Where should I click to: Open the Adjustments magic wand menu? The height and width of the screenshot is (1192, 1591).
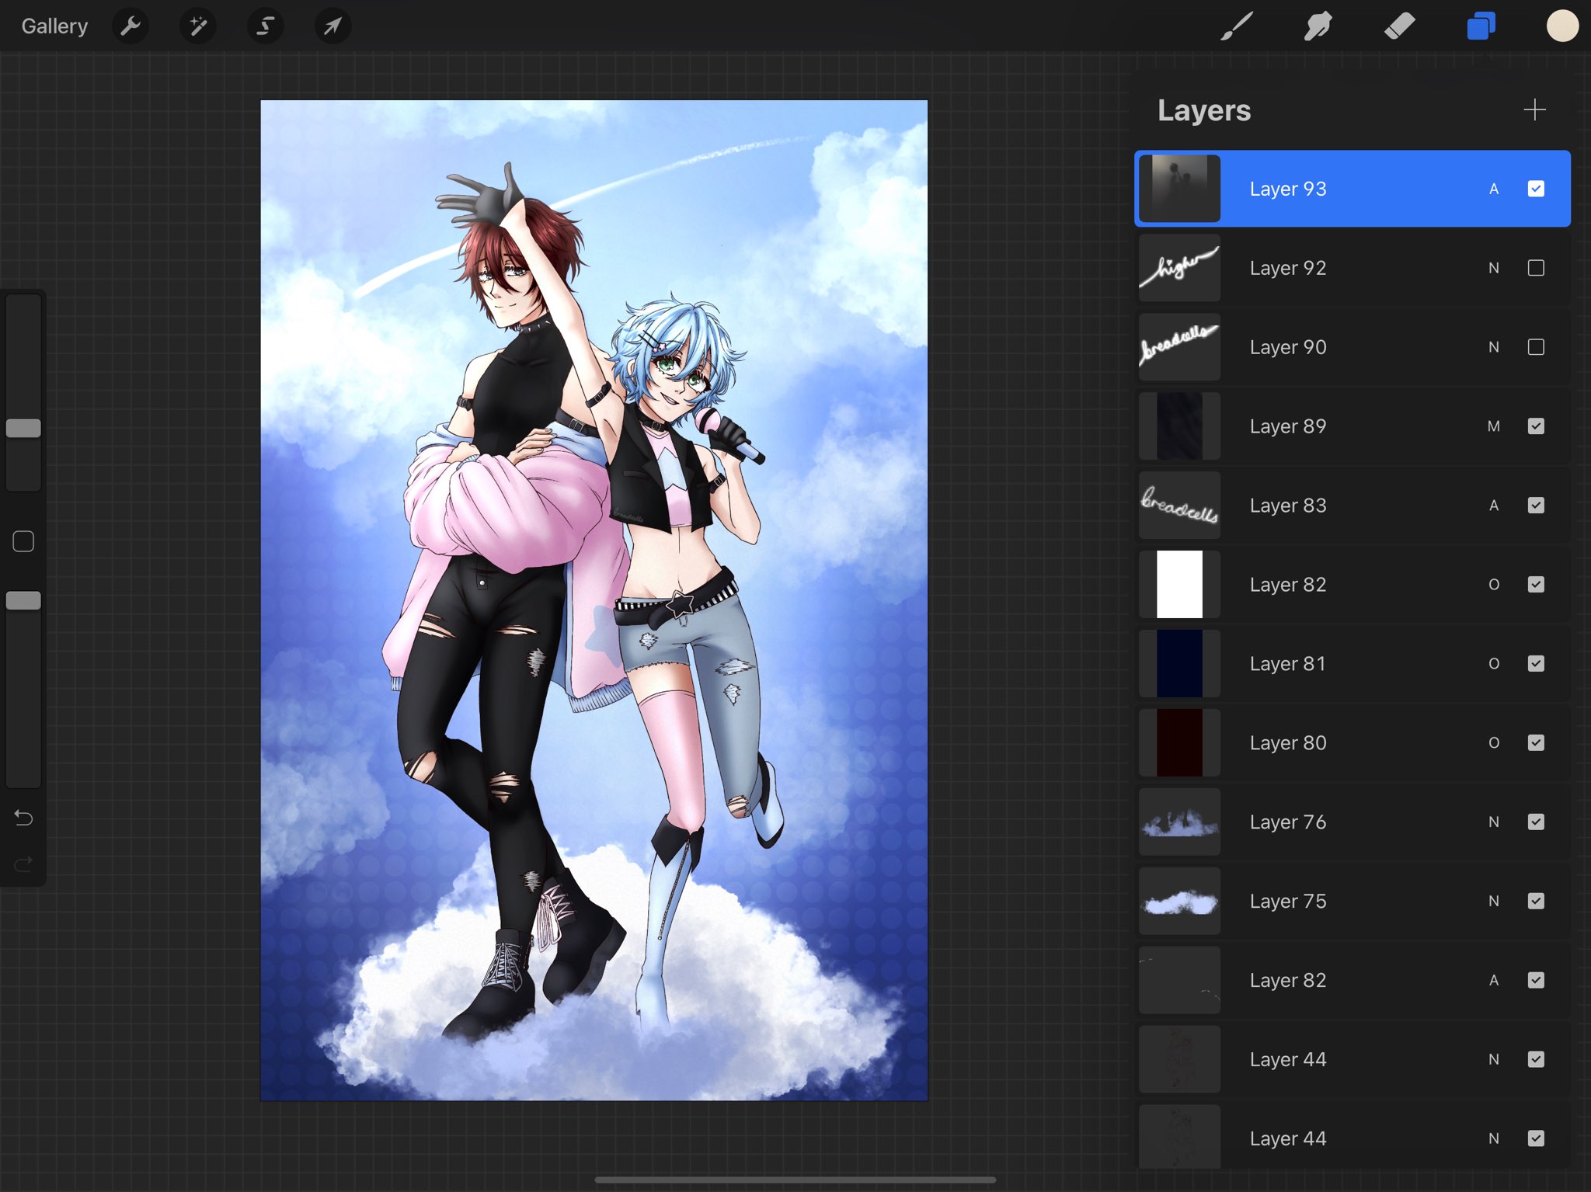click(198, 26)
